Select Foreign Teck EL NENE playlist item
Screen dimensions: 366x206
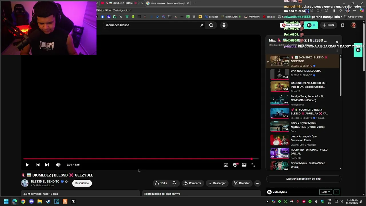coord(303,100)
